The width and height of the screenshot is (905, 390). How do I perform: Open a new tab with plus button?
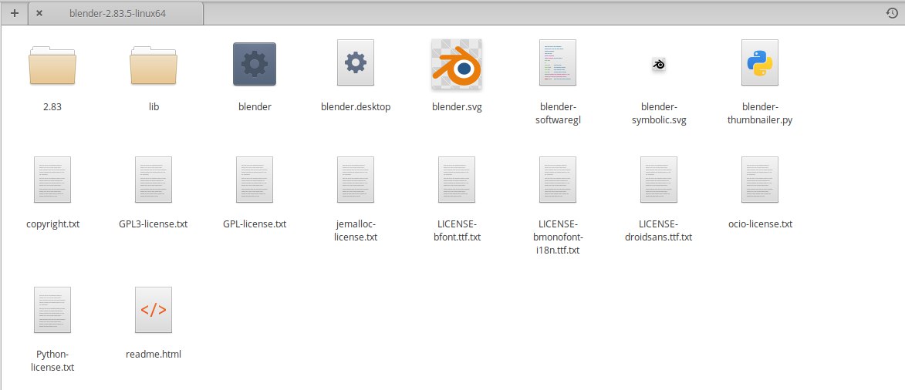point(15,13)
